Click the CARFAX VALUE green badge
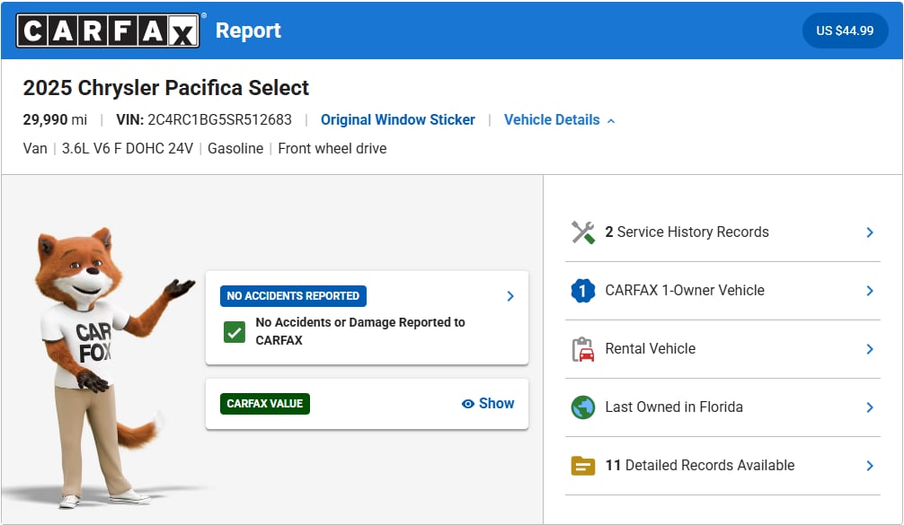The width and height of the screenshot is (904, 525). tap(264, 404)
